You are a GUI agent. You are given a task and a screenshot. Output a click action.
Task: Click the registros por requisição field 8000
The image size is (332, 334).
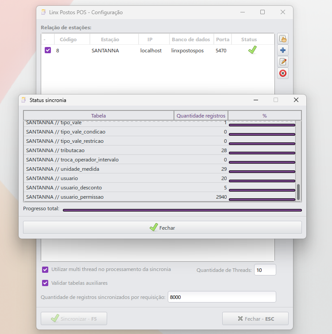(x=222, y=297)
